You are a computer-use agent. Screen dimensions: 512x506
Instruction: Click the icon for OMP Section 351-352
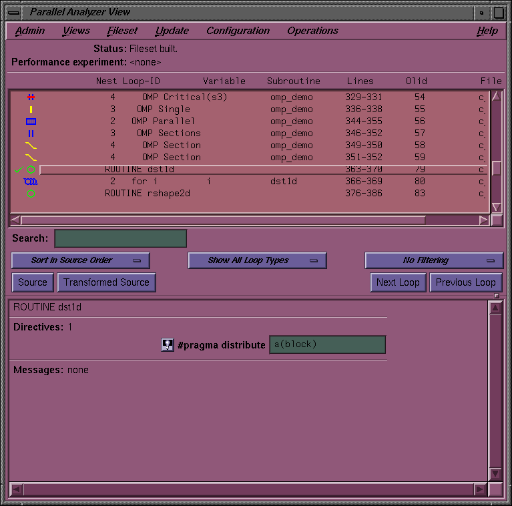31,158
